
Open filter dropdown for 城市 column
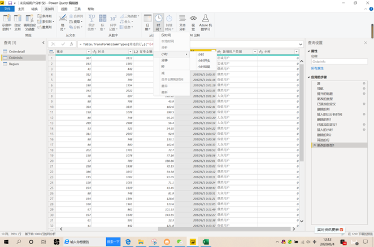point(89,52)
